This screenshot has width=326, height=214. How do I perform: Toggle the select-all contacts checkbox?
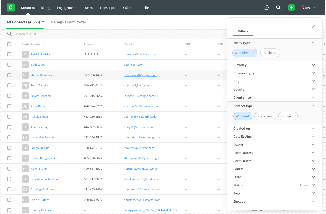coord(9,44)
